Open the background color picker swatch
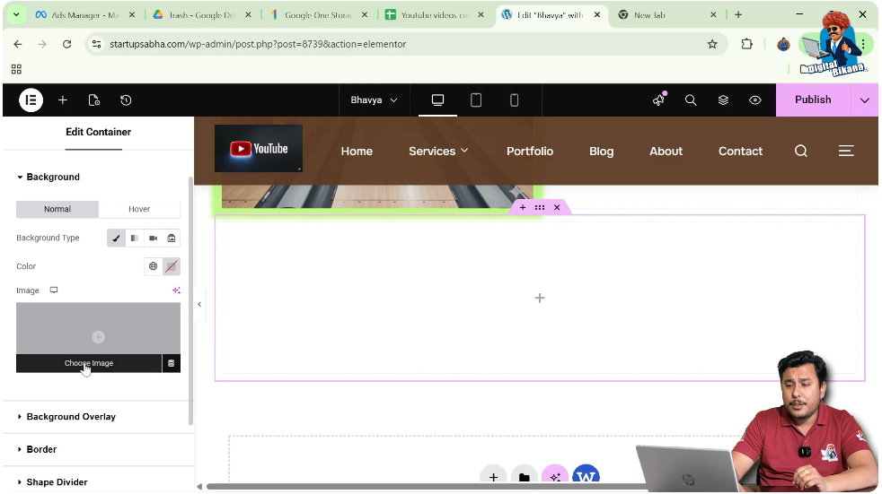The height and width of the screenshot is (494, 882). pos(172,266)
